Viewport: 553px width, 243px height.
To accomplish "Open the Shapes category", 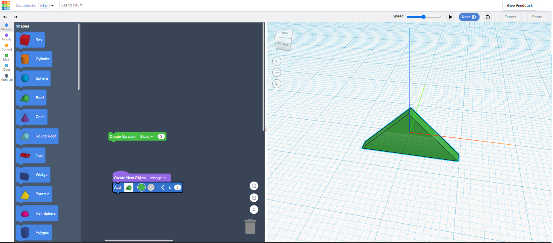I will coord(6,27).
